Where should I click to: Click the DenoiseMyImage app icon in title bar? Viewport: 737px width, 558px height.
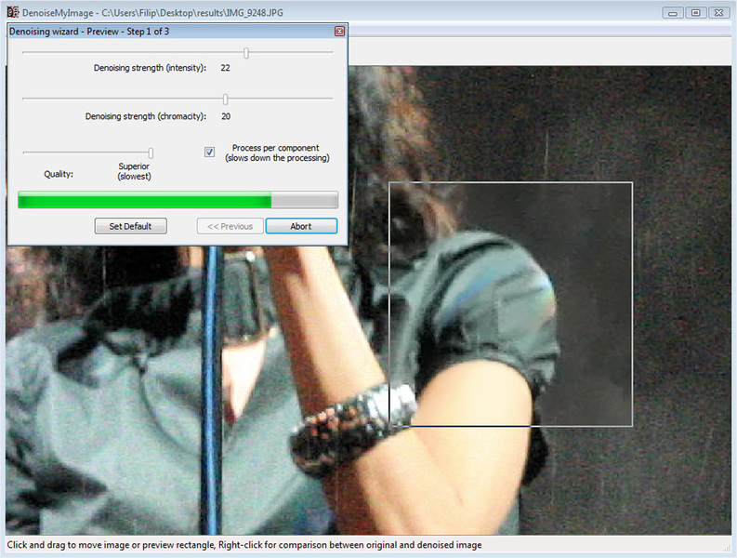coord(13,12)
